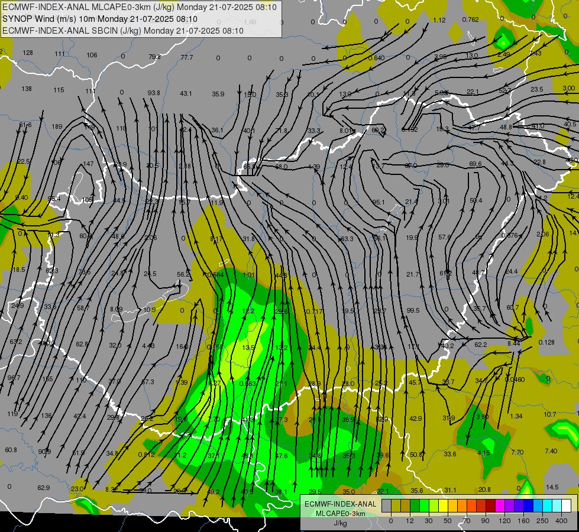This screenshot has width=579, height=532.
Task: Click the map value 31.1
Action: pos(450,490)
